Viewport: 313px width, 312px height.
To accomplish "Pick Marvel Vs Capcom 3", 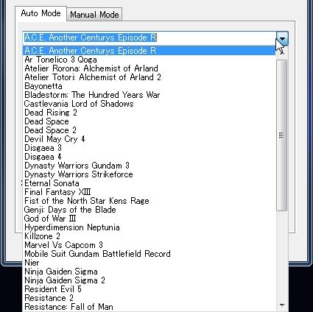I will tap(150, 245).
